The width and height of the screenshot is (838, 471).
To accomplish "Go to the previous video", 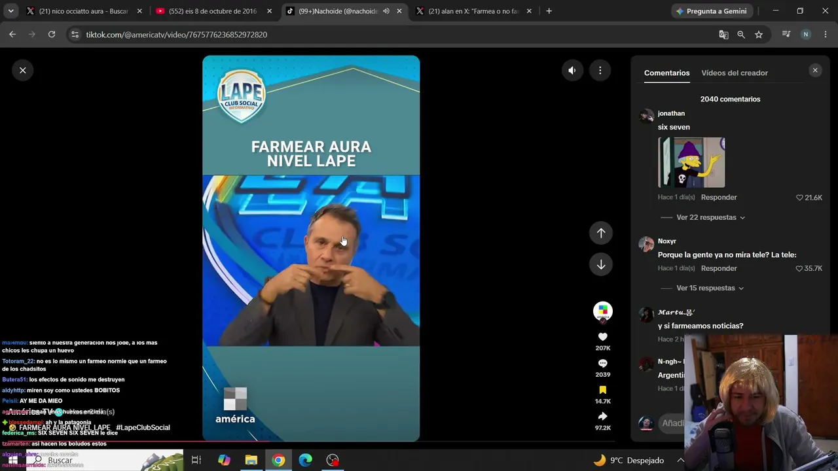I will coord(601,233).
